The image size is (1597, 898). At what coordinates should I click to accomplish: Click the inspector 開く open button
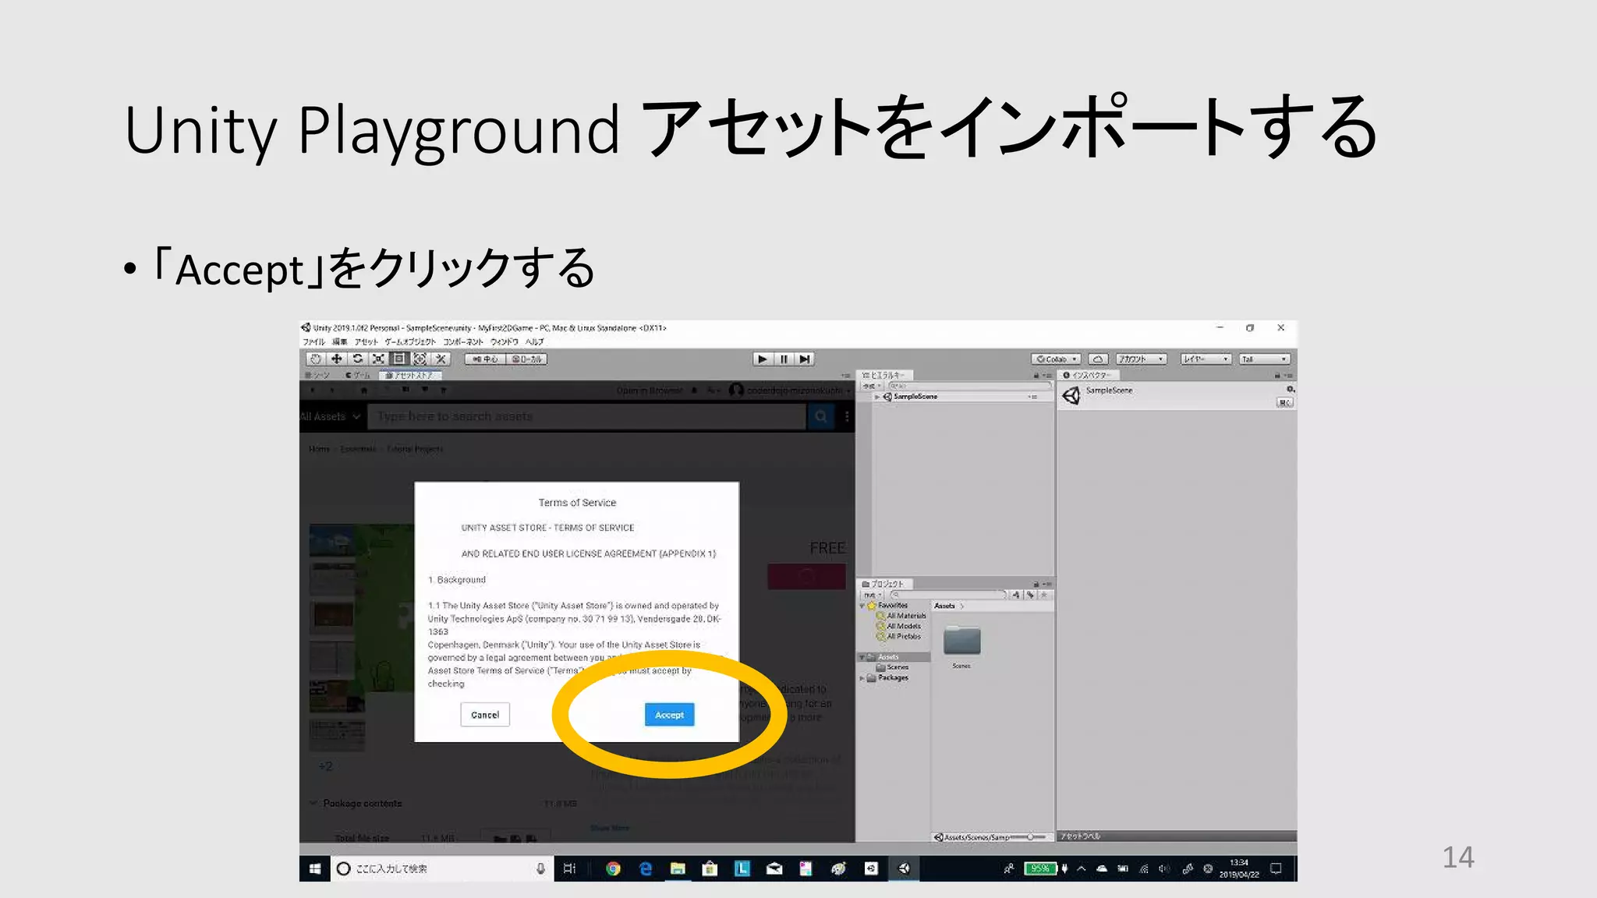1285,402
